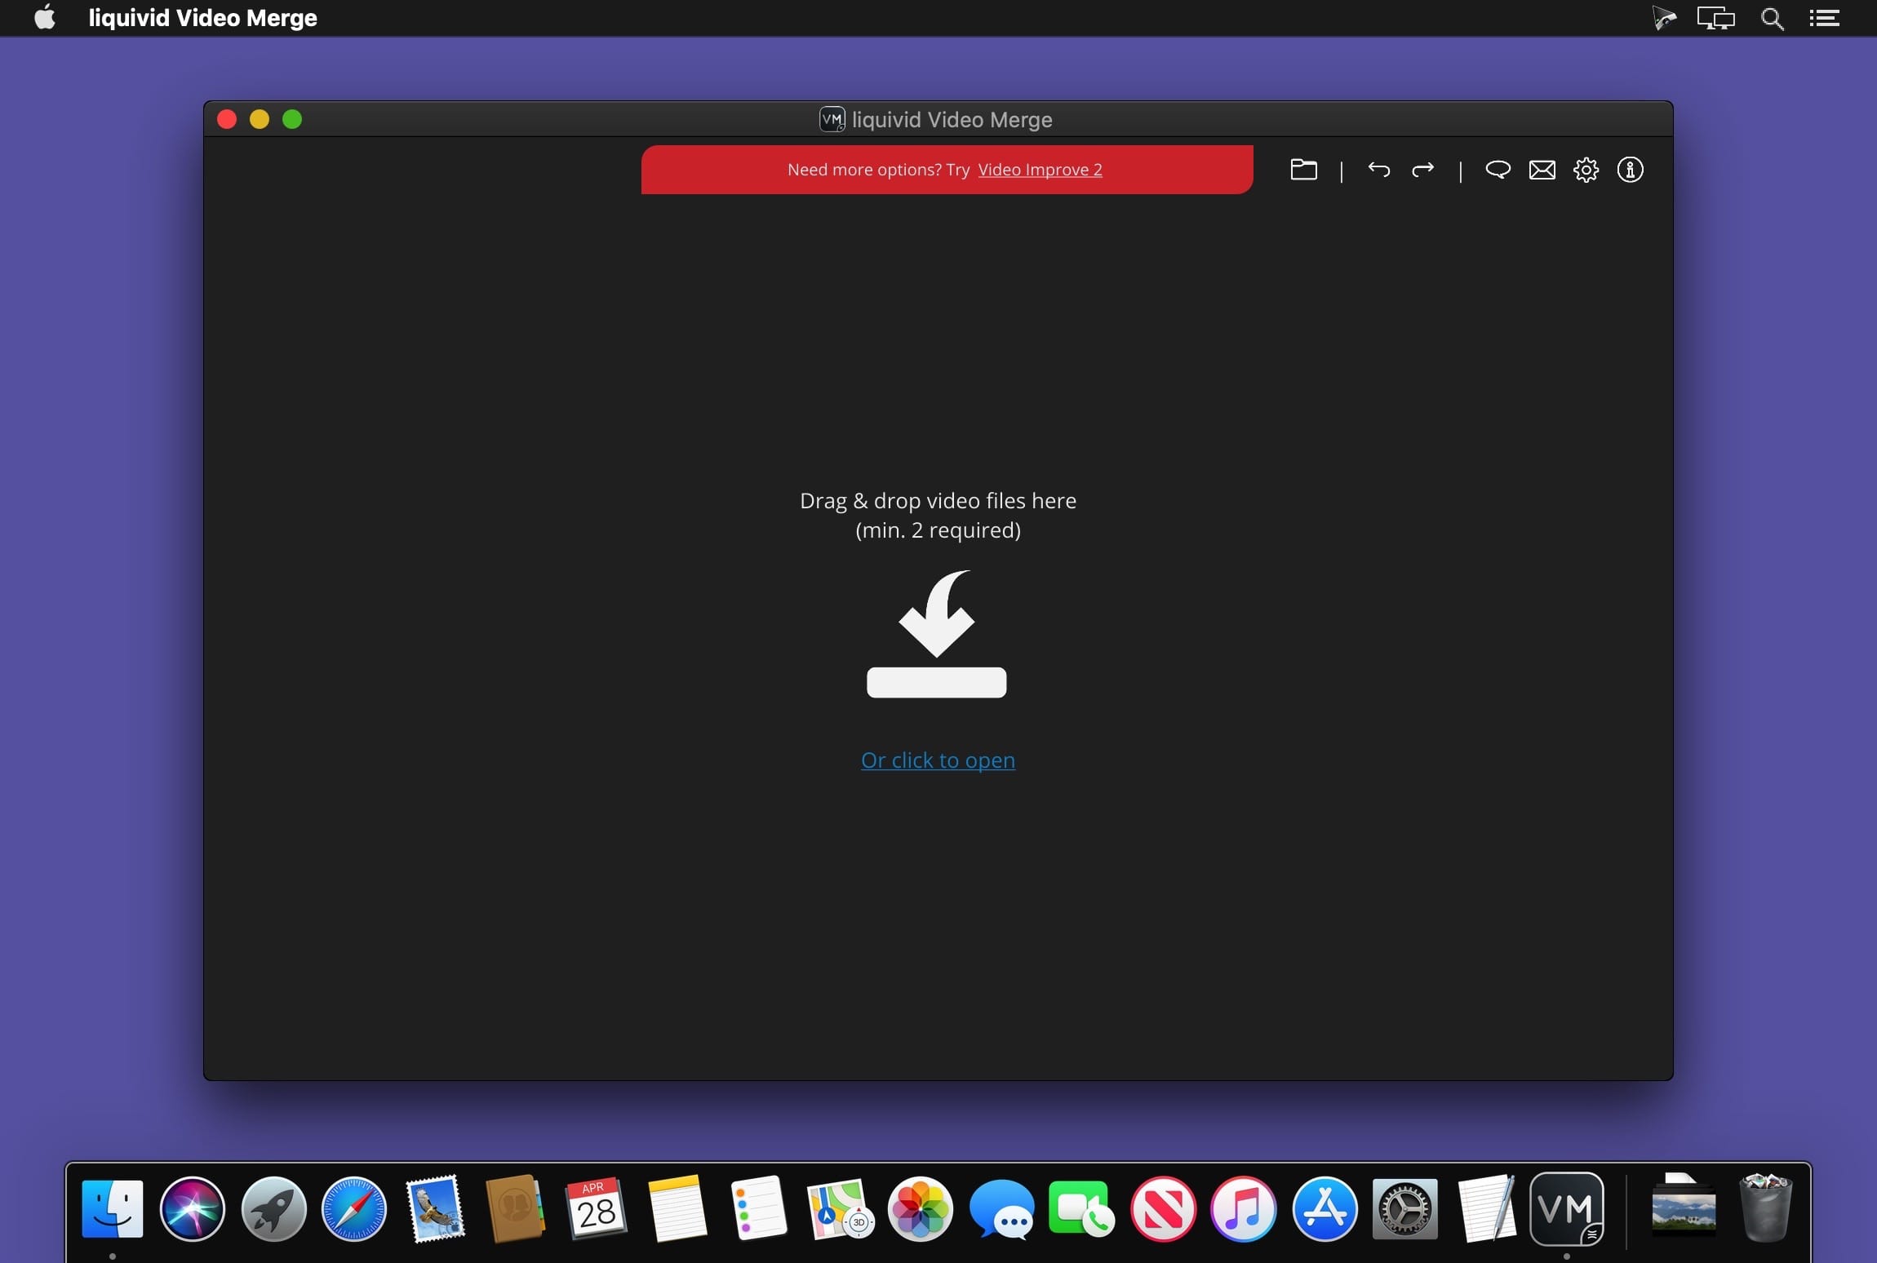Open Notification Center list icon

[1824, 18]
